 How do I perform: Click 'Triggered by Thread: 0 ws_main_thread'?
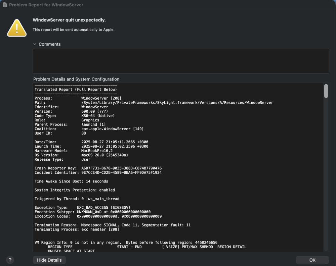(x=77, y=199)
